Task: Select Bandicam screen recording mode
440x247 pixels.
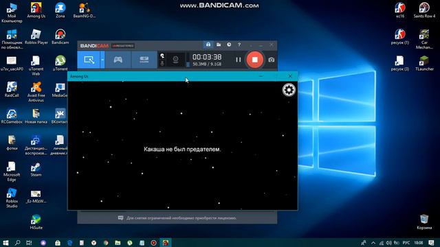Action: 89,60
